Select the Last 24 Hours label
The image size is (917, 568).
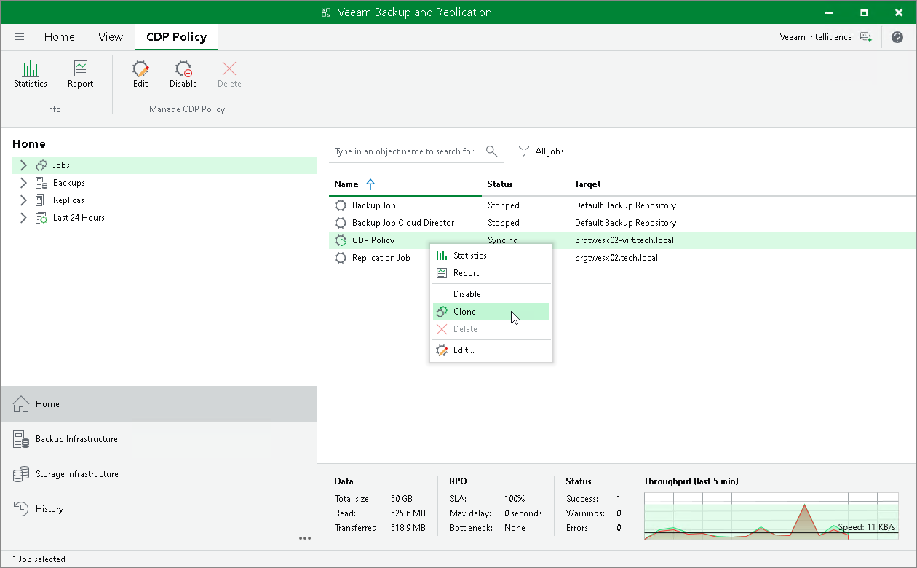(x=79, y=218)
